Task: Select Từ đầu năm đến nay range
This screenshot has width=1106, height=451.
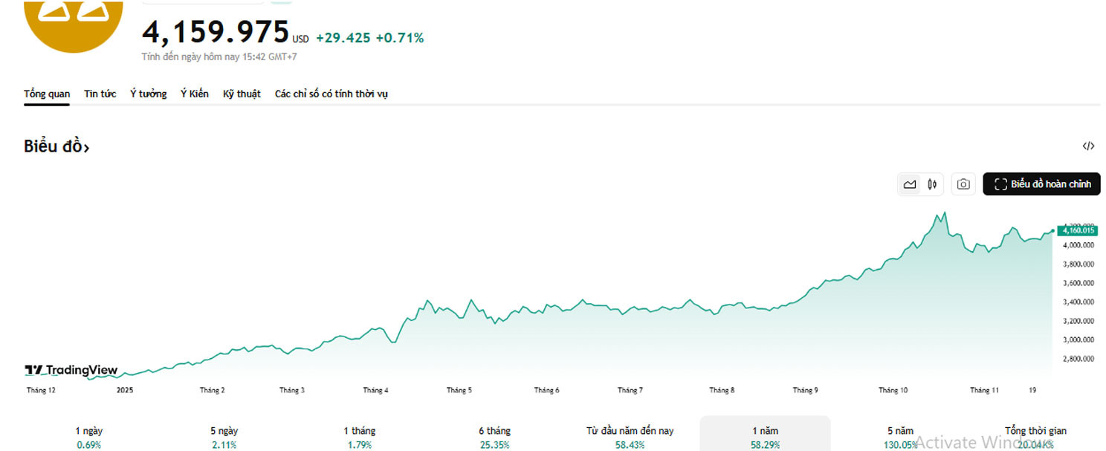Action: tap(630, 437)
